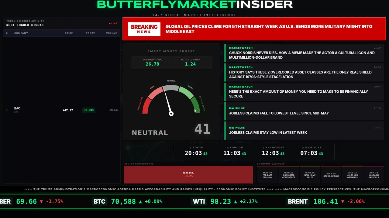The height and width of the screenshot is (218, 389).
Task: Click the WTI price 98.23 in ticker
Action: click(x=221, y=201)
